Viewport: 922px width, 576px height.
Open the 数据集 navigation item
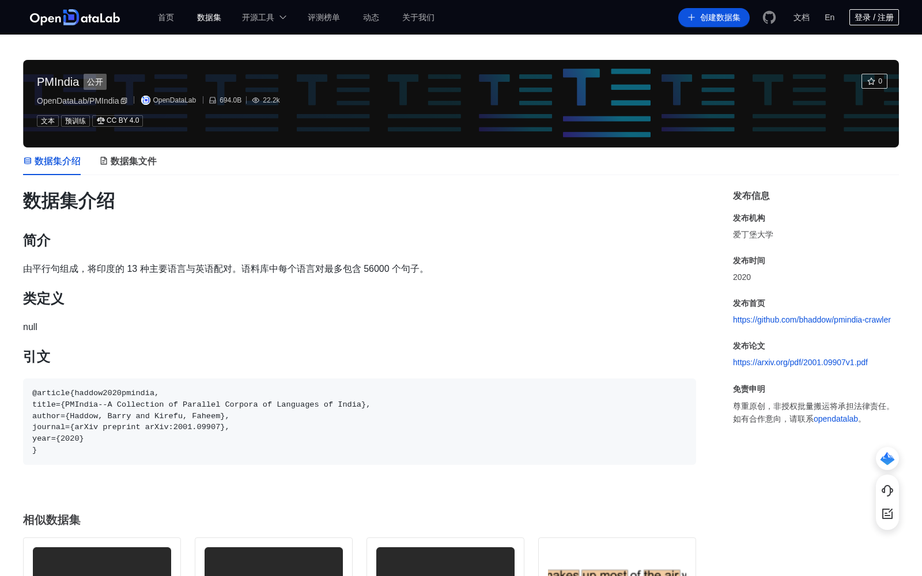[x=209, y=17]
